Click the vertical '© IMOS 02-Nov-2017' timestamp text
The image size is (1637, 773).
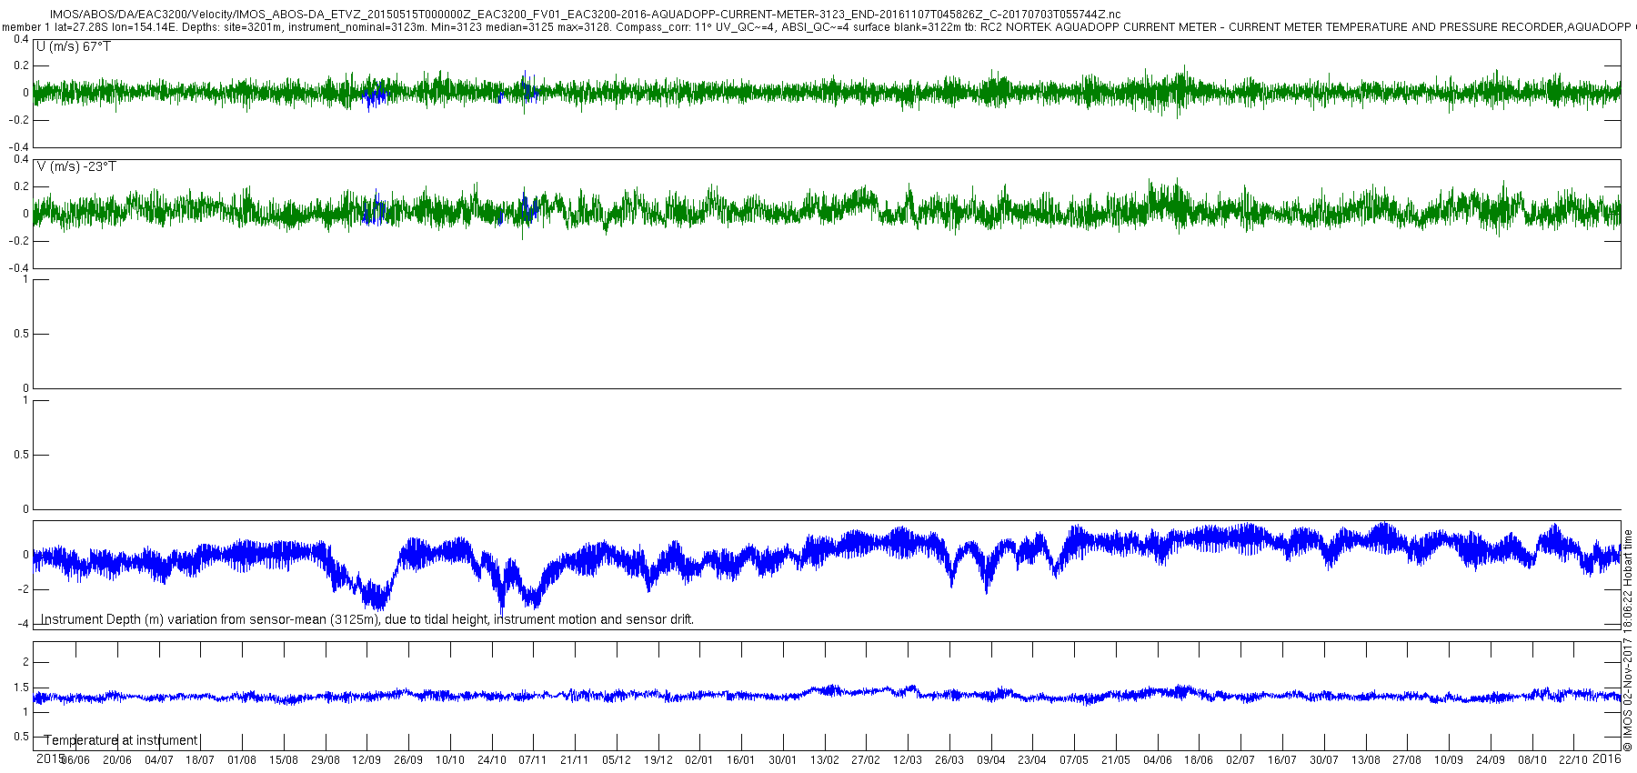coord(1628,639)
